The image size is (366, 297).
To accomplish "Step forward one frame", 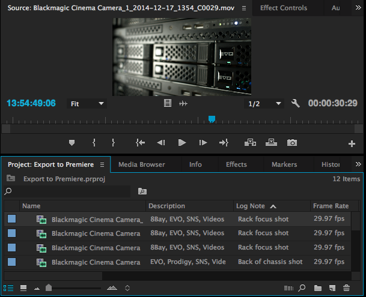I will (x=203, y=142).
